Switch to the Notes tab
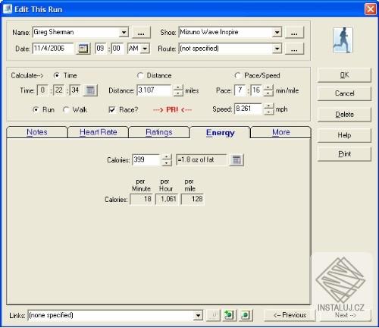379x328 pixels. (x=37, y=132)
